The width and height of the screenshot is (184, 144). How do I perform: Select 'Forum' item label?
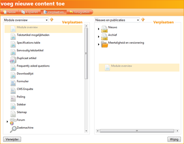21,120
